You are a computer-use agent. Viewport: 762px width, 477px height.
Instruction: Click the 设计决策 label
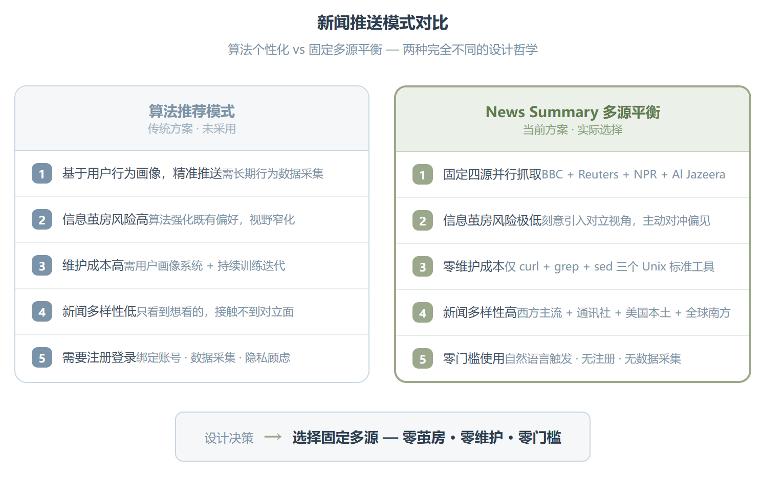tap(229, 438)
